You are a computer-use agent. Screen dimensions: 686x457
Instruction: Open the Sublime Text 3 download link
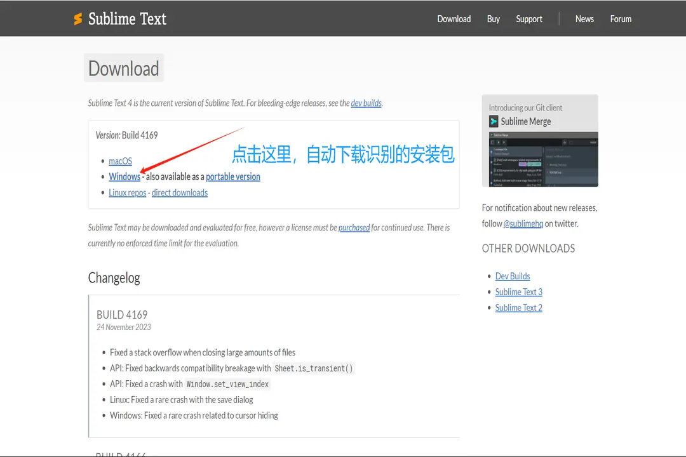[519, 292]
